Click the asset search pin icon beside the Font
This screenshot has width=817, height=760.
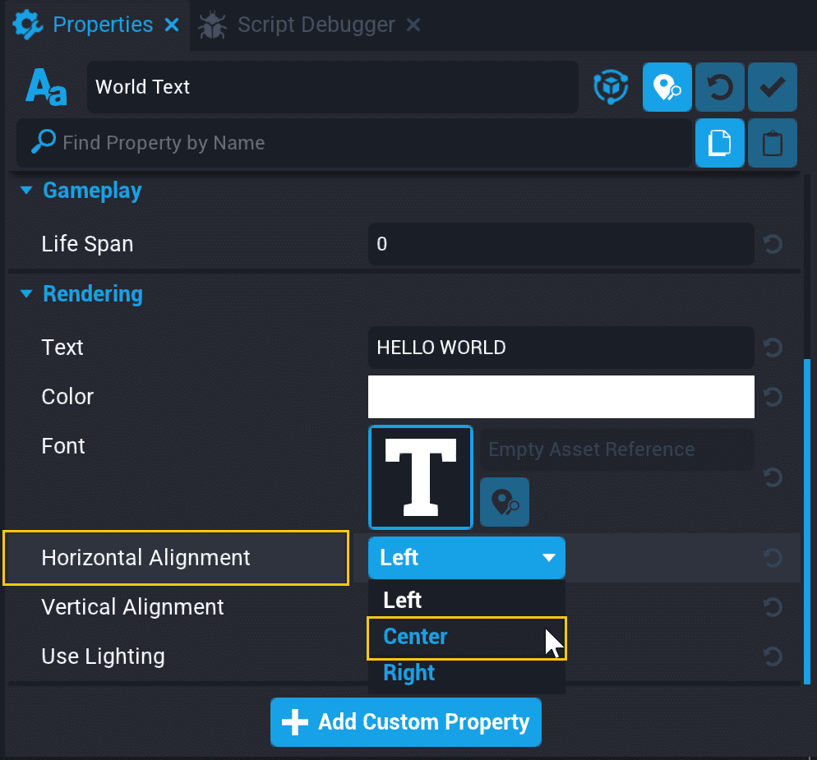pos(504,502)
